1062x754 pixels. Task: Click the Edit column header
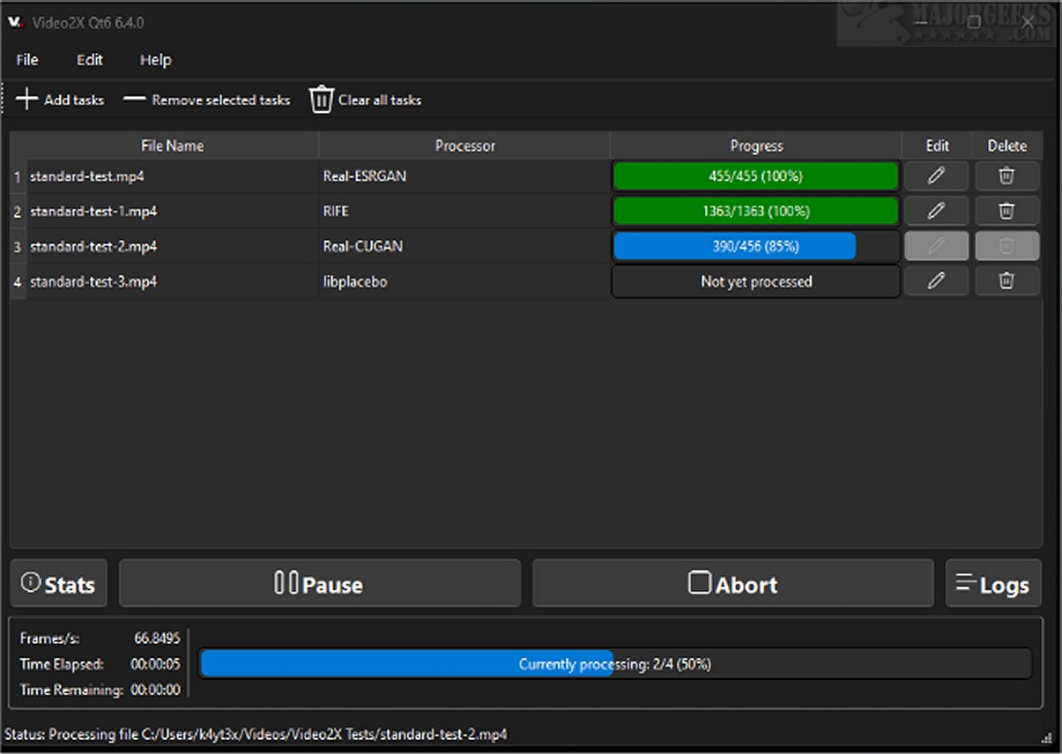(937, 146)
